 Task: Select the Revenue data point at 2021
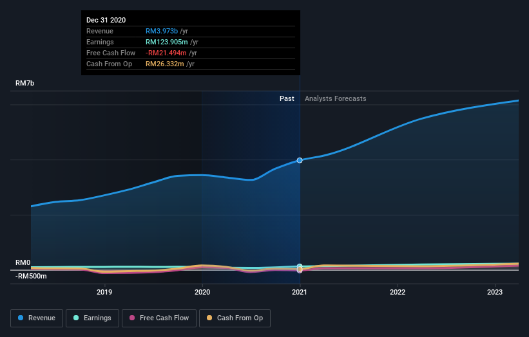[300, 160]
